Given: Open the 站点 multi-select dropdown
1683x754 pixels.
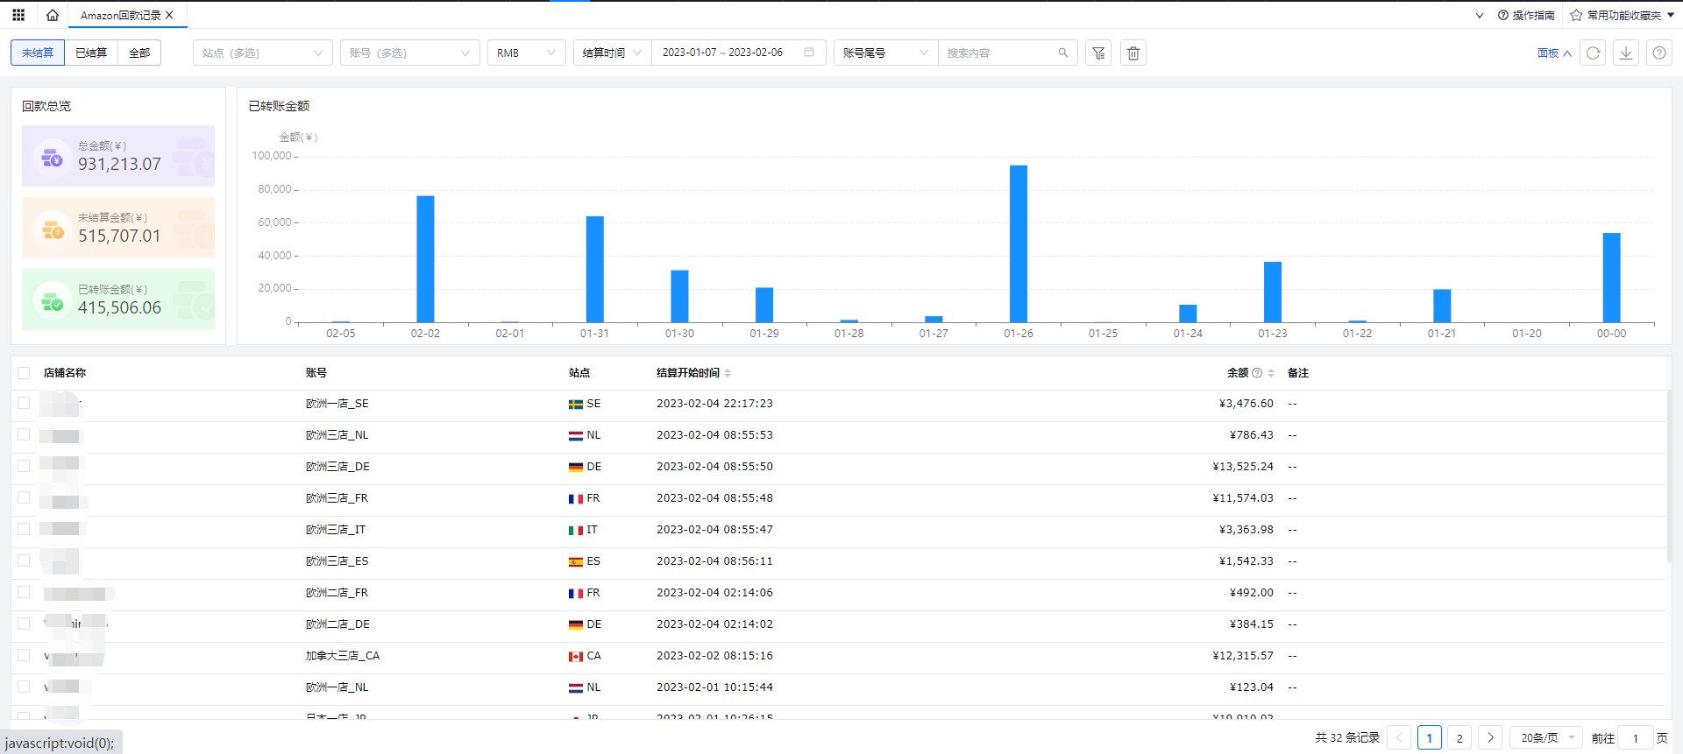Looking at the screenshot, I should tap(263, 53).
